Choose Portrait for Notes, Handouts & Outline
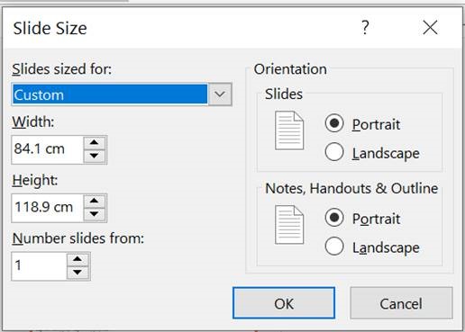The height and width of the screenshot is (332, 465). tap(334, 218)
